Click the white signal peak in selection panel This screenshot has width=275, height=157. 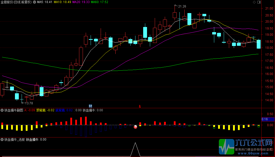tap(135, 149)
